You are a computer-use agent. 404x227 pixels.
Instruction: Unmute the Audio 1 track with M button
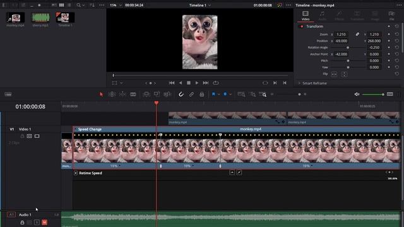point(44,222)
